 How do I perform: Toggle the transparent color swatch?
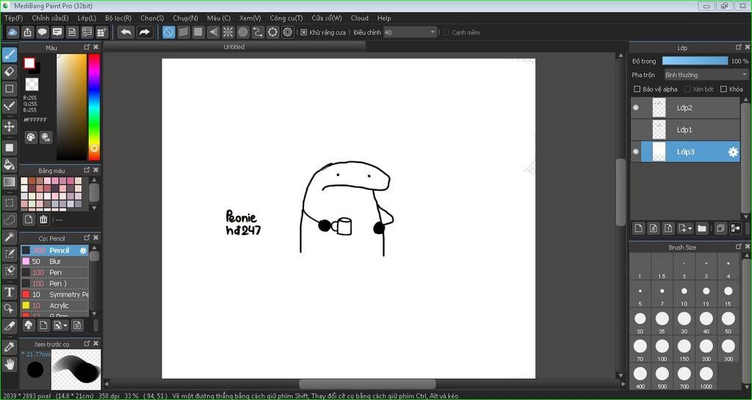(x=32, y=84)
